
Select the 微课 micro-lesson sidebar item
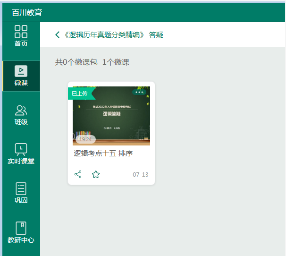[21, 76]
